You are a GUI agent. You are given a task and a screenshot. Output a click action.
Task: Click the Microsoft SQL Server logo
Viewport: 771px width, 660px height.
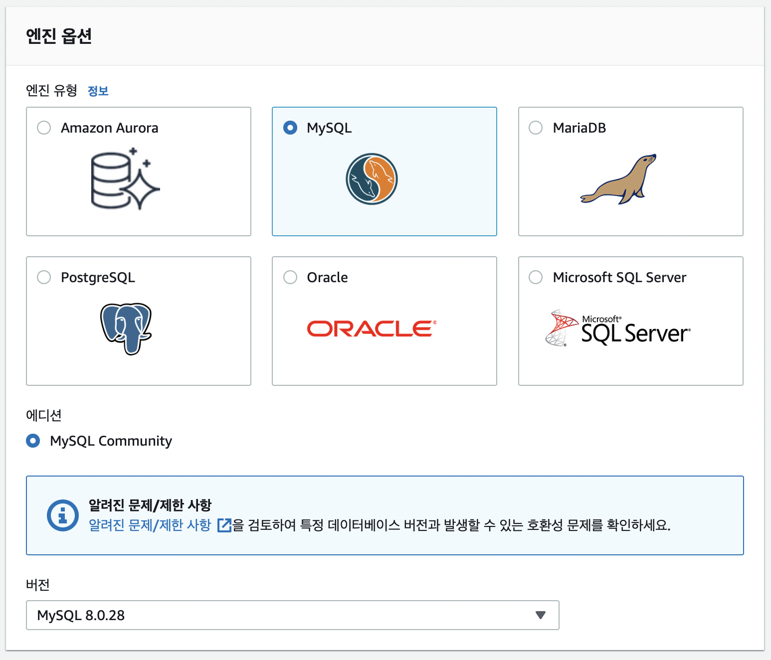618,328
